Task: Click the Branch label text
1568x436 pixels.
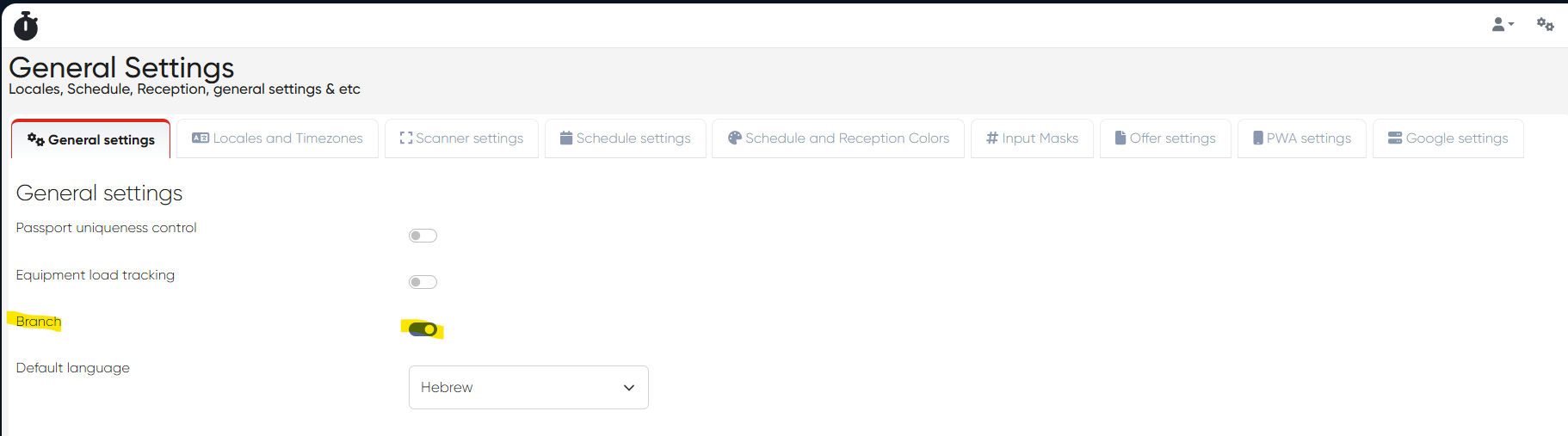Action: click(39, 322)
